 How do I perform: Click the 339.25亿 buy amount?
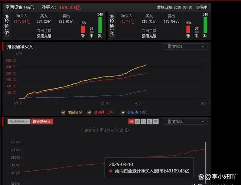tap(44, 21)
